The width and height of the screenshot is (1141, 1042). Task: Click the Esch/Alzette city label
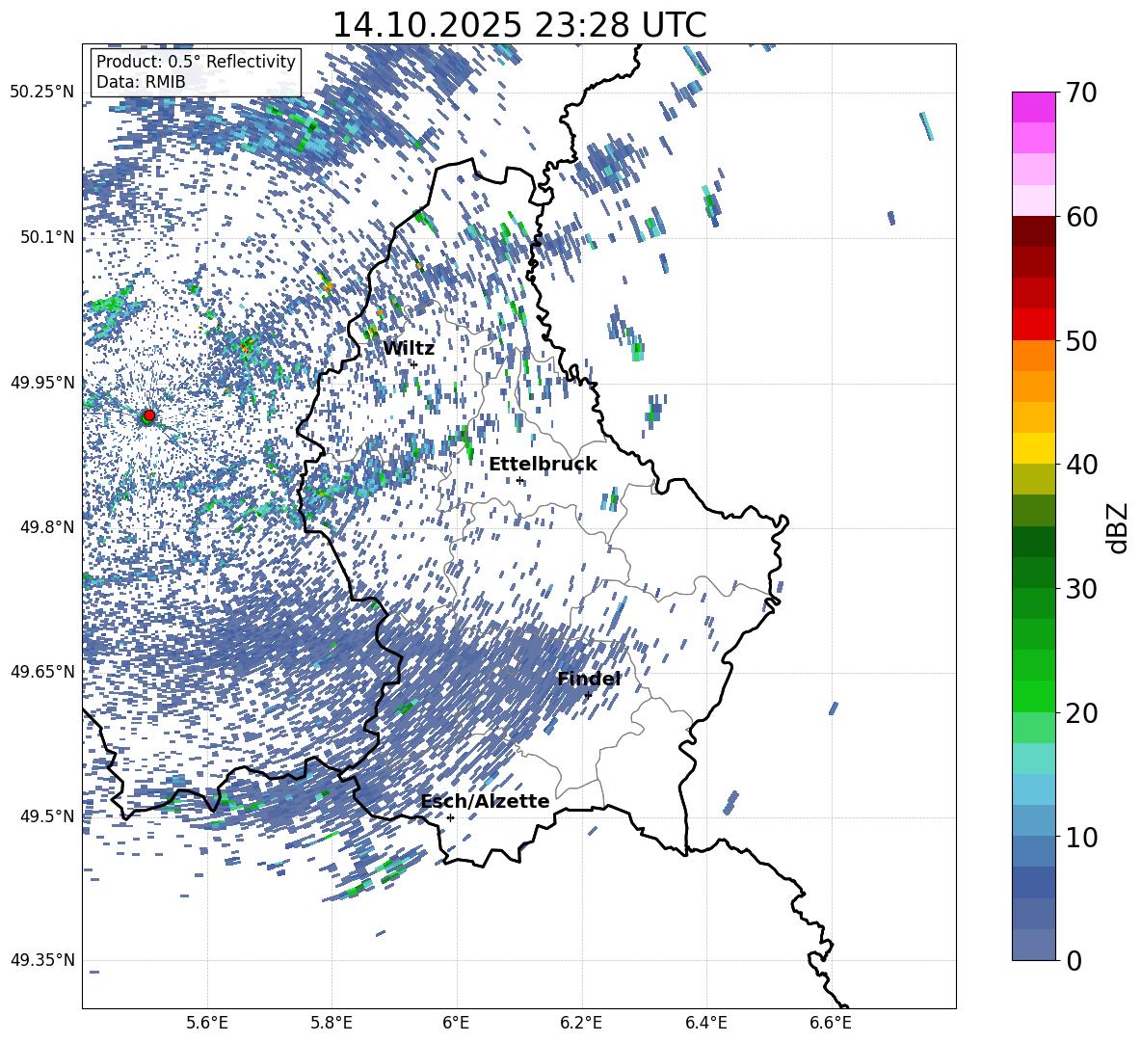click(486, 801)
